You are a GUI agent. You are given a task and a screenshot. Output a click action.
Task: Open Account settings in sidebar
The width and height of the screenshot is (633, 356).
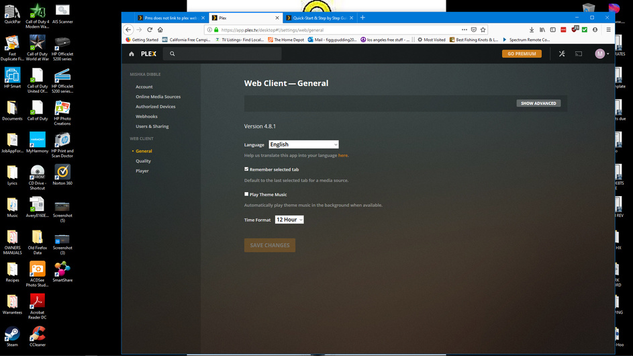(144, 87)
